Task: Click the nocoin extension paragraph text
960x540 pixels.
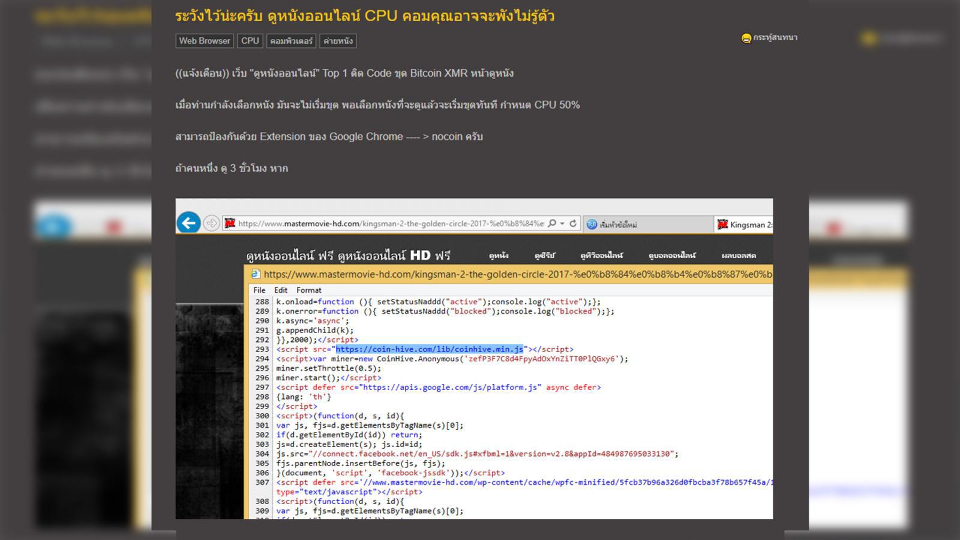Action: (329, 137)
